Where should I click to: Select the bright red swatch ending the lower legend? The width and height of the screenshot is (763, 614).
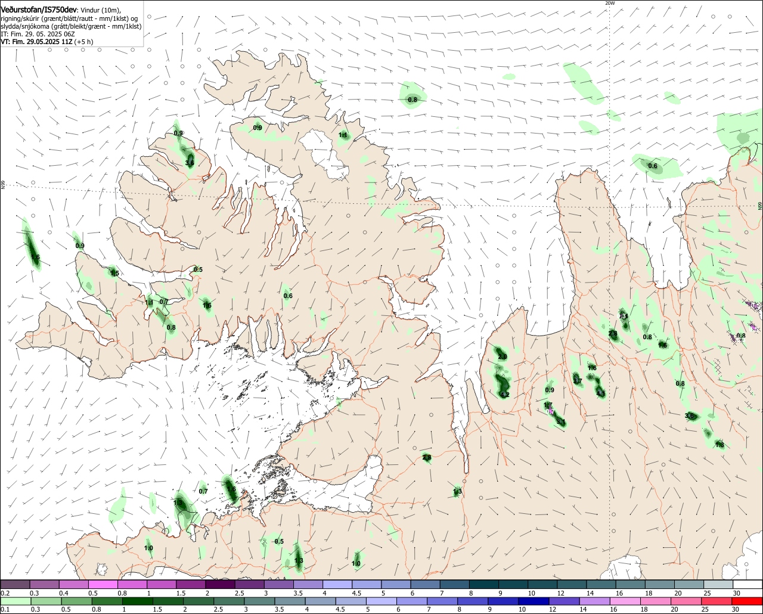(748, 601)
